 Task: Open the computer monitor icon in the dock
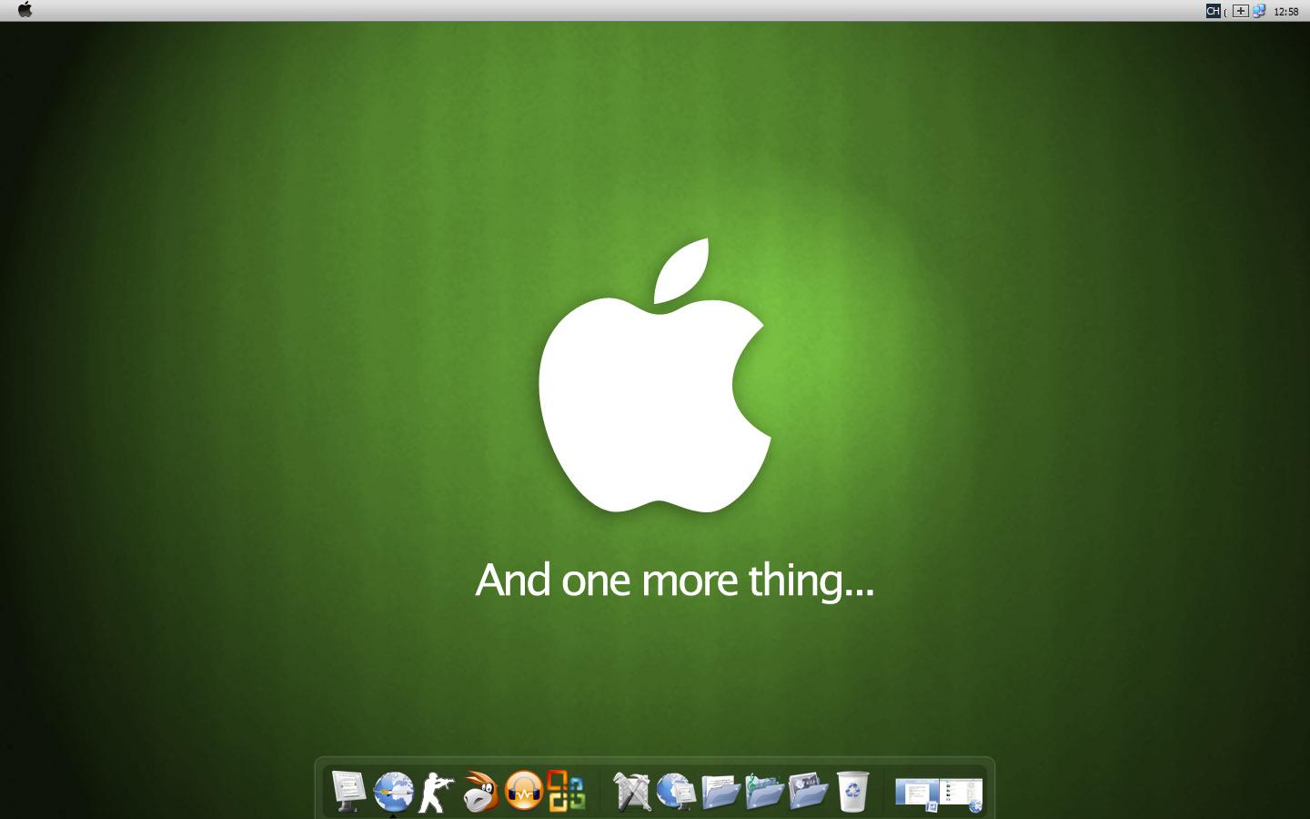pyautogui.click(x=348, y=791)
